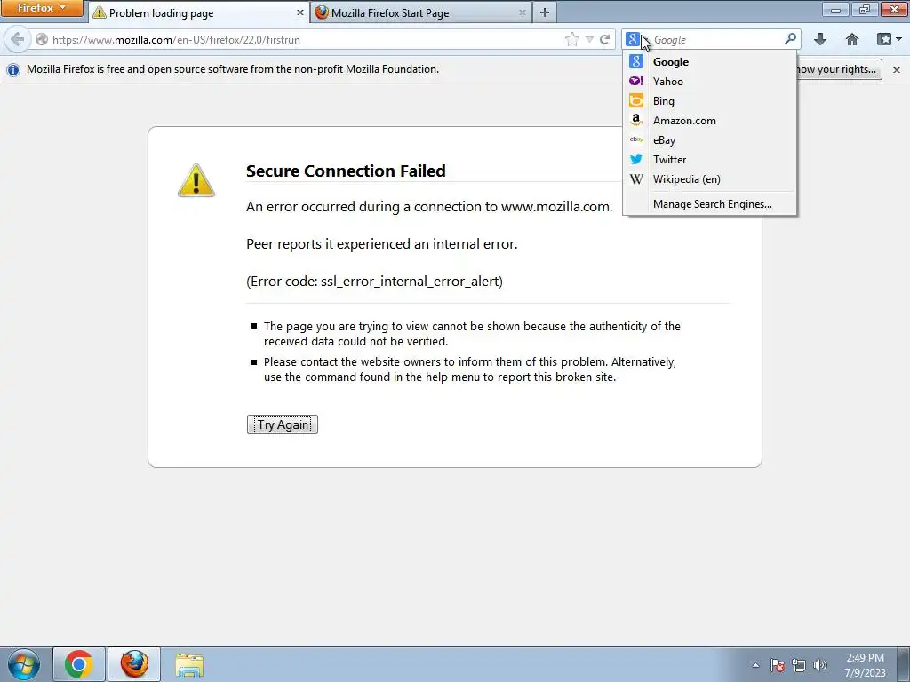Click the search magnifier icon
The height and width of the screenshot is (682, 910).
click(x=790, y=39)
